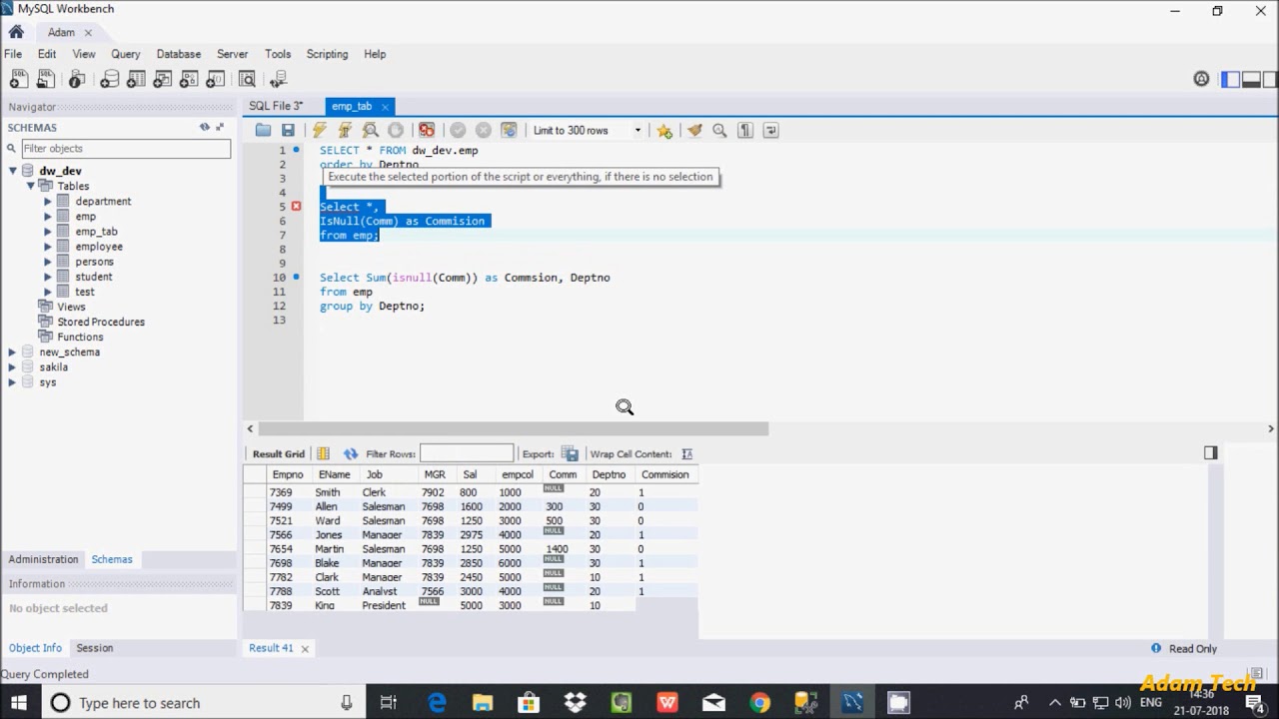Save the SQL script to file
Image resolution: width=1279 pixels, height=719 pixels.
click(288, 130)
